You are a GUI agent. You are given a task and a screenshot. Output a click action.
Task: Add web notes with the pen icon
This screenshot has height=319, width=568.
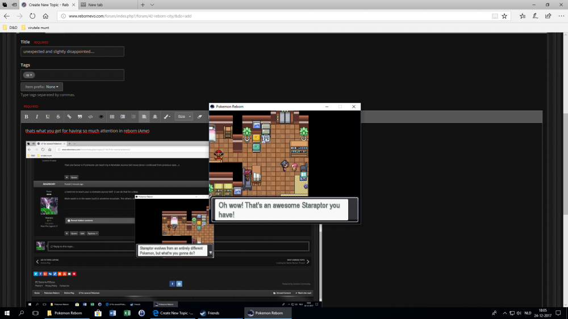pos(535,16)
